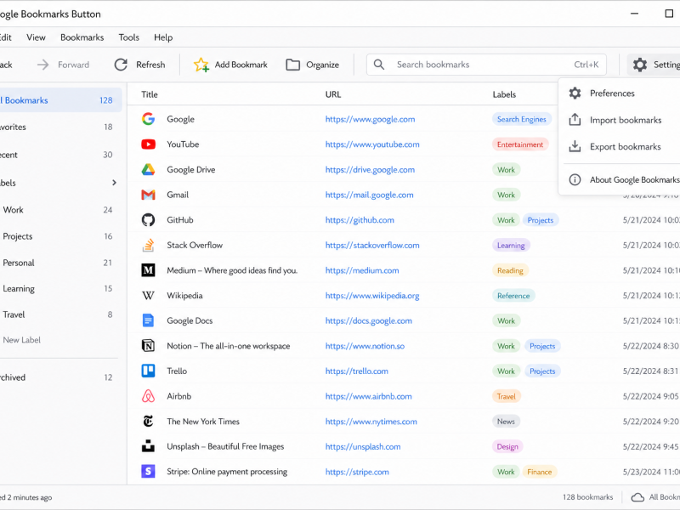Click the Reference tag on Wikipedia row

(x=513, y=296)
